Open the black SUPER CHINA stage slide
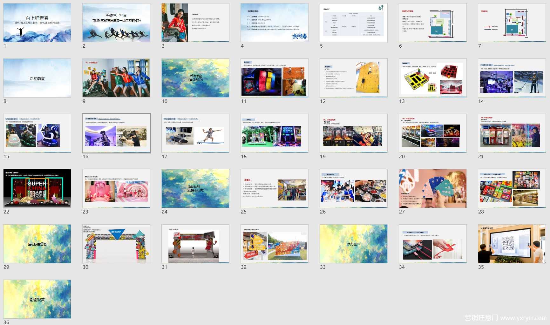Screen dimensions: 550x325 (x=37, y=189)
